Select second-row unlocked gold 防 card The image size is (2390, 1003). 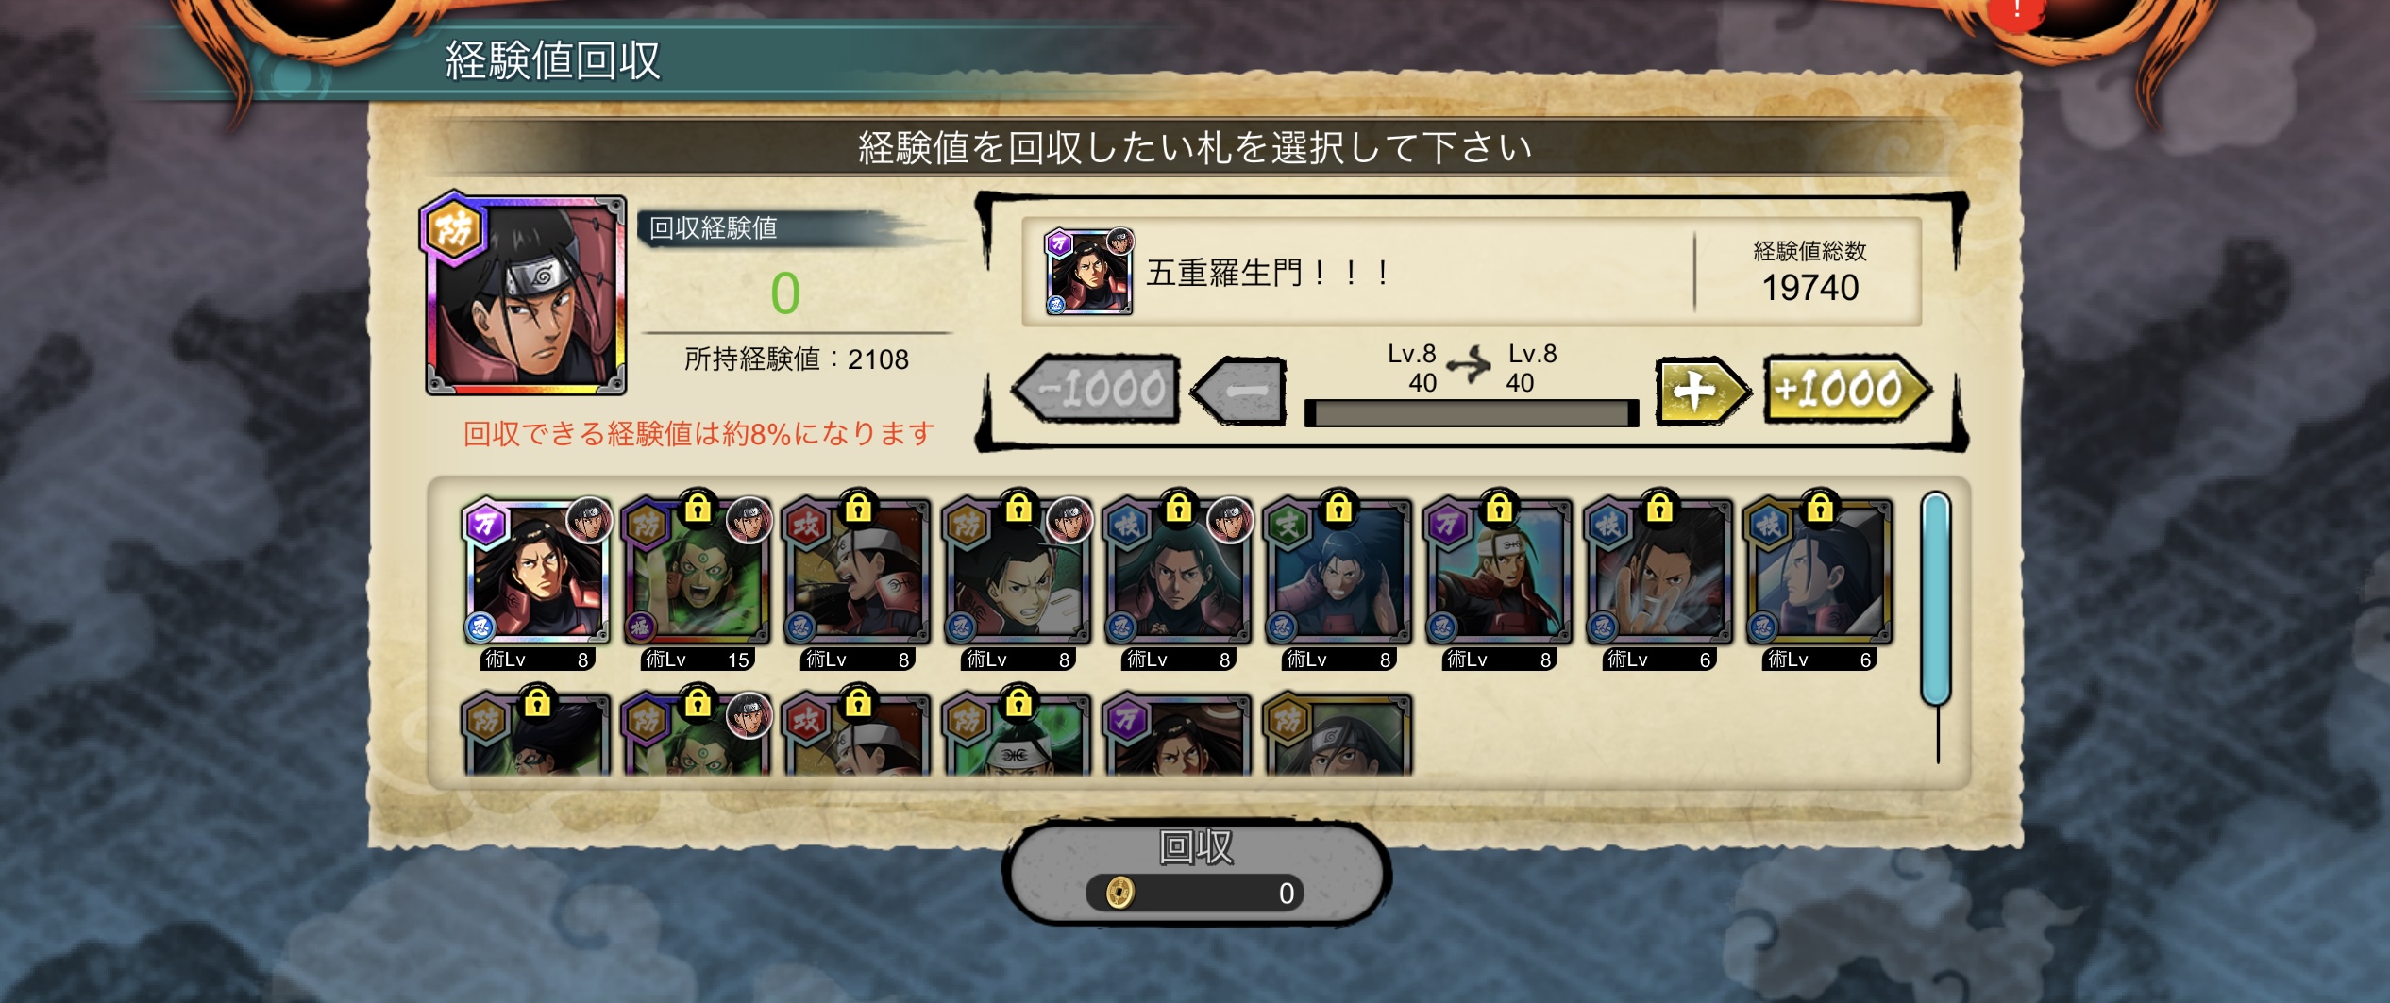tap(1338, 736)
